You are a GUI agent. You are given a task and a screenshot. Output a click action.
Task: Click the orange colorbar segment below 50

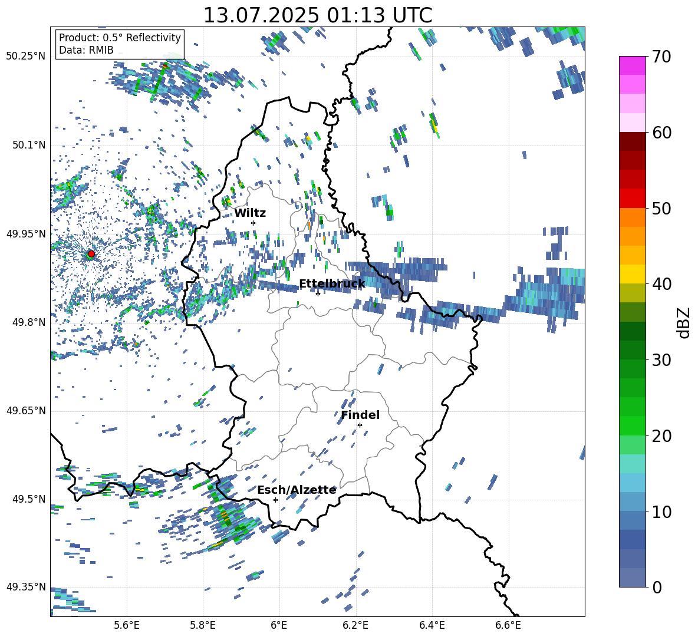pyautogui.click(x=632, y=217)
